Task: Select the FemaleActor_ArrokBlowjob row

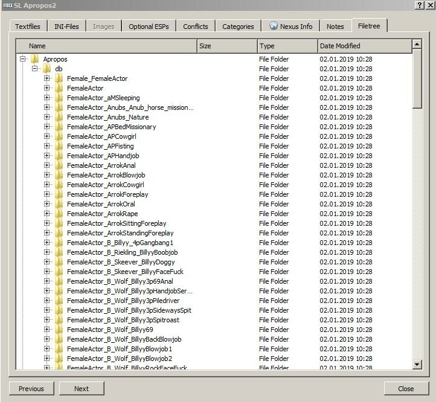Action: pos(214,175)
